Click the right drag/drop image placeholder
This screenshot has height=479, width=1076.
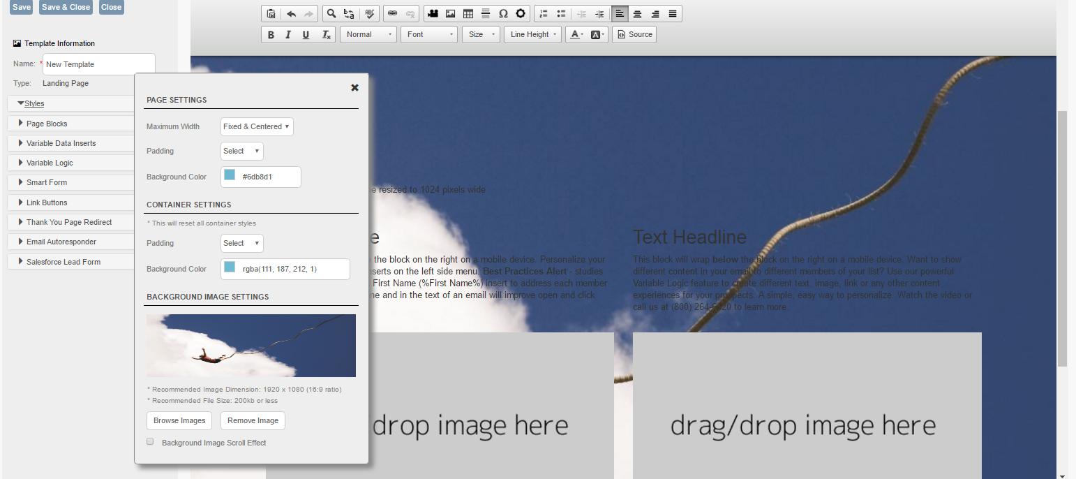pos(807,406)
